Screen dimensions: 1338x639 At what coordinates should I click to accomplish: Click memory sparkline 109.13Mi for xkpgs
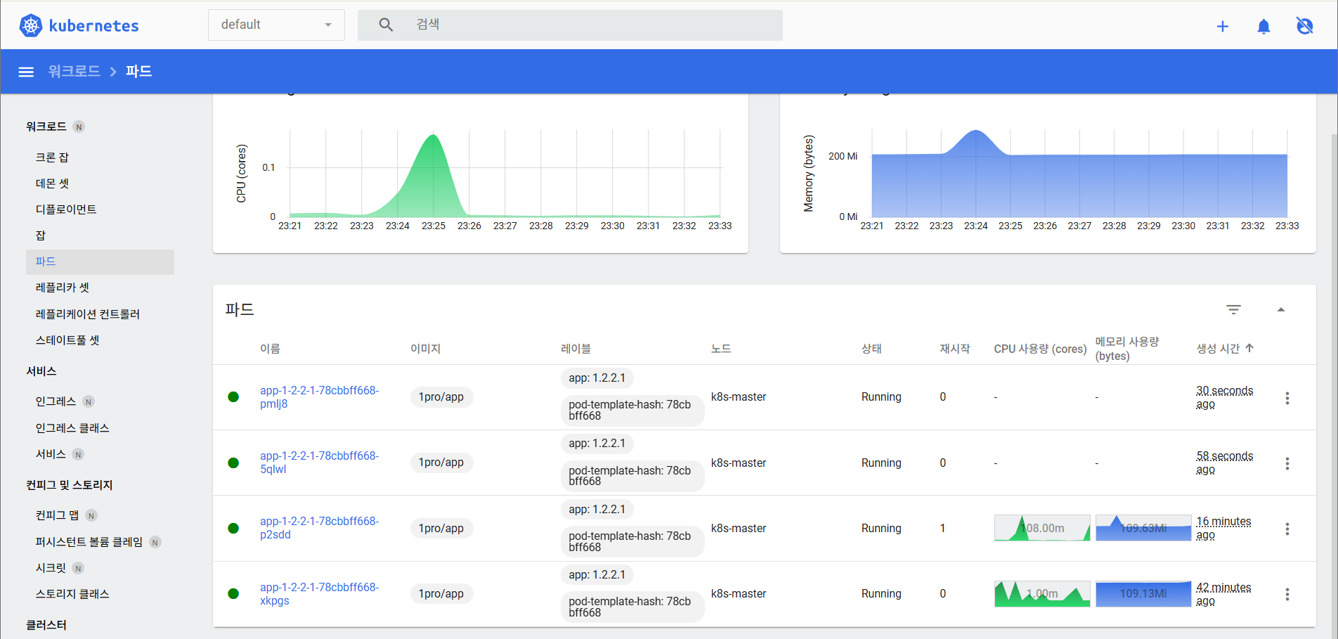pos(1143,594)
